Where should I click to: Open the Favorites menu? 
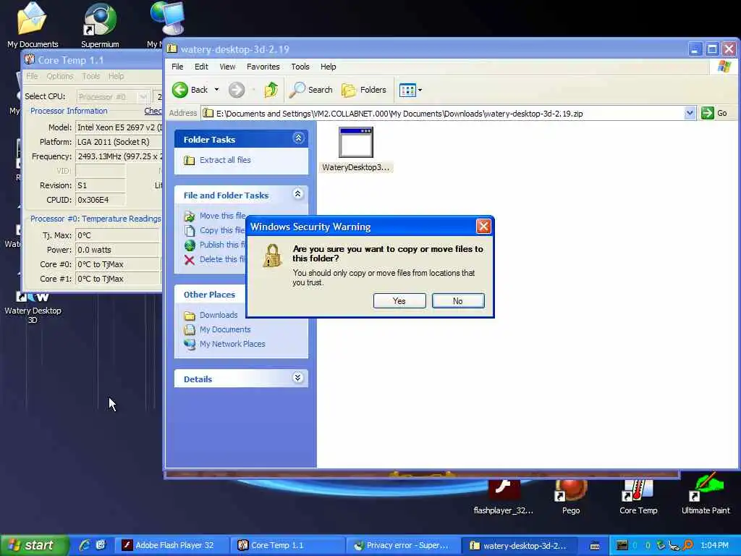263,67
